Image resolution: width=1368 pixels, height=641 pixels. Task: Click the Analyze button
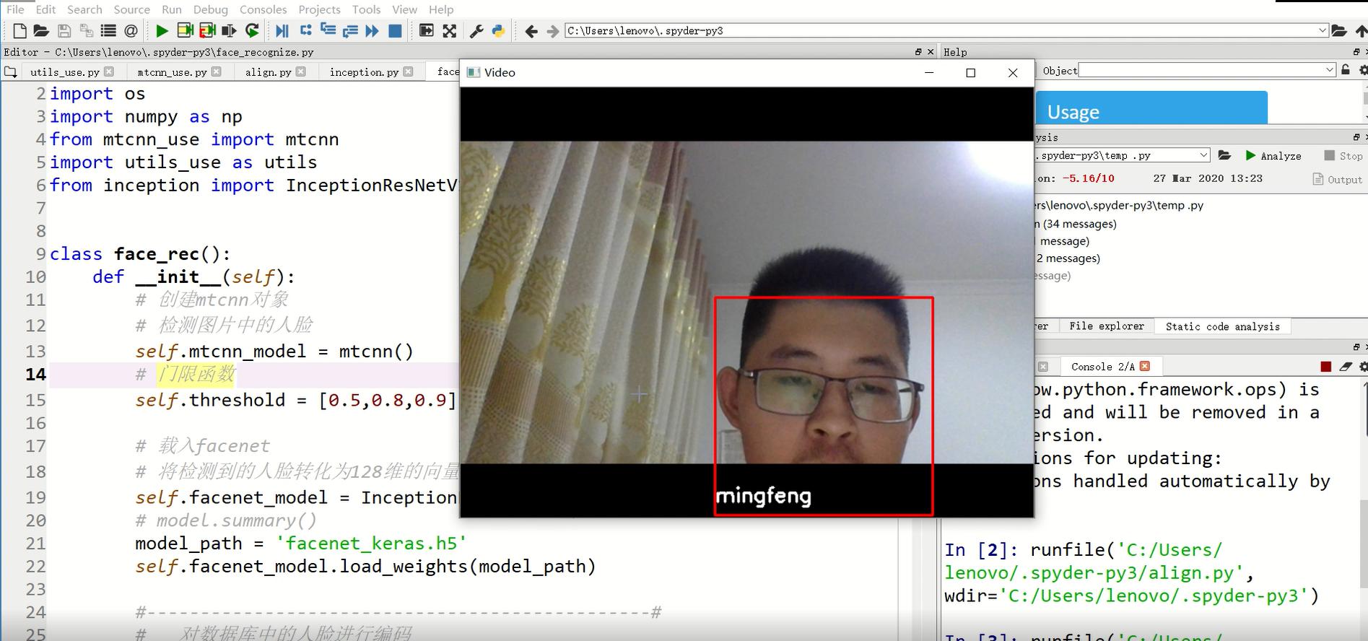[x=1273, y=156]
